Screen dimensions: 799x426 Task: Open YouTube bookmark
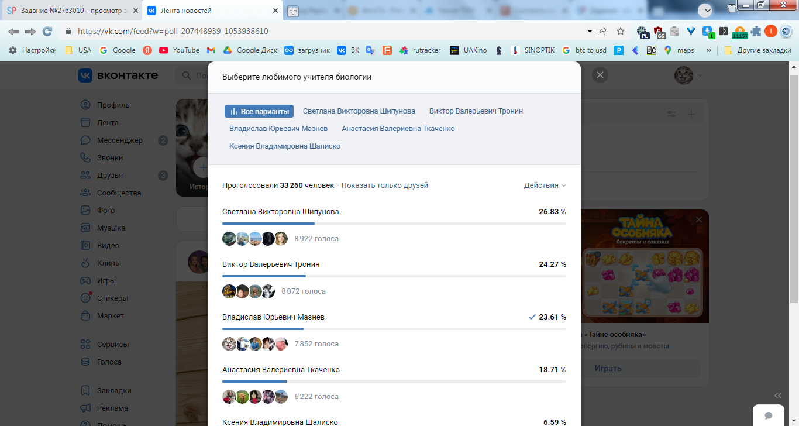click(x=180, y=50)
